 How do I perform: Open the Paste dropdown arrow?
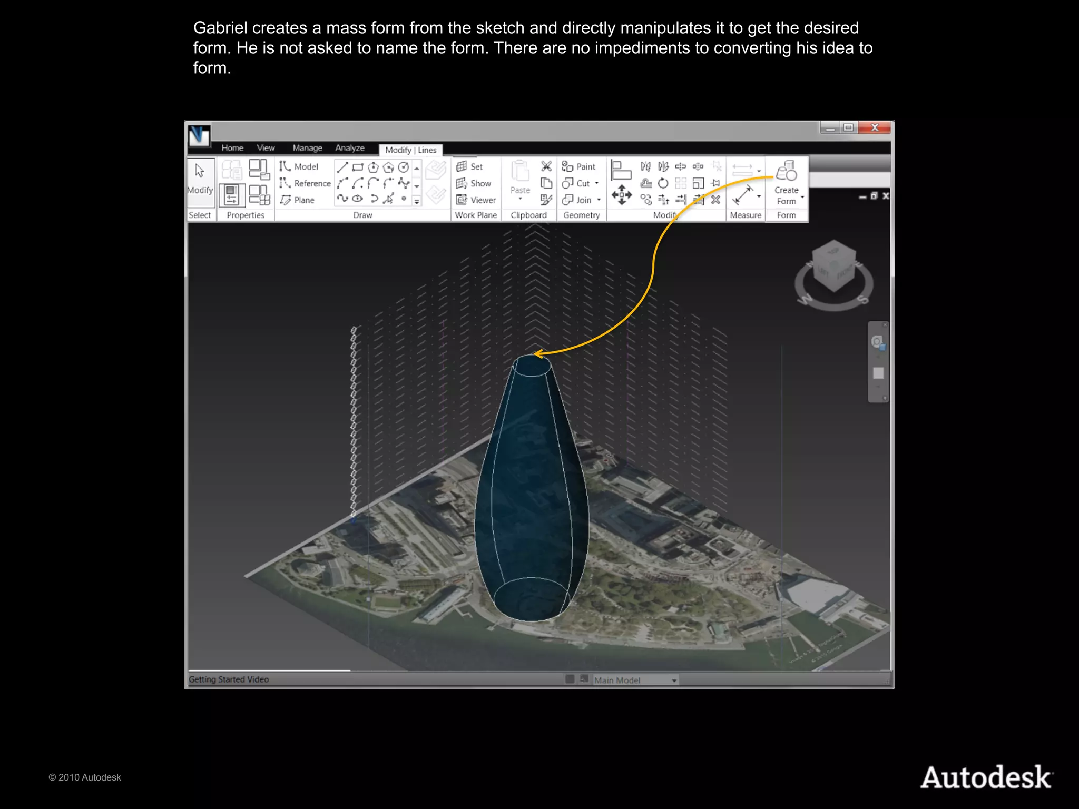coord(520,199)
